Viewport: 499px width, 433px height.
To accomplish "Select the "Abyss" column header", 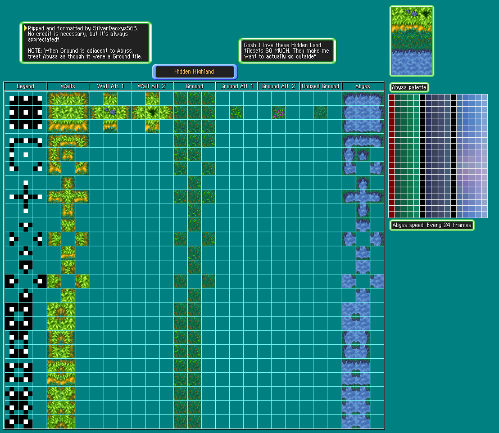I will [363, 86].
